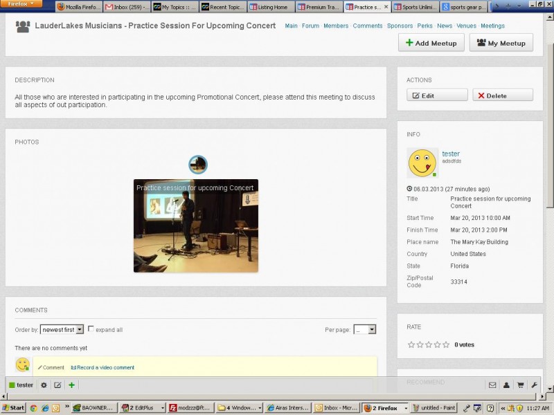Open the Per page dropdown
554x415 pixels.
click(365, 330)
